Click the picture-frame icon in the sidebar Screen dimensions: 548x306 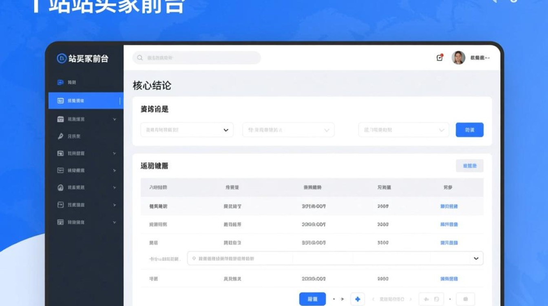click(x=61, y=153)
